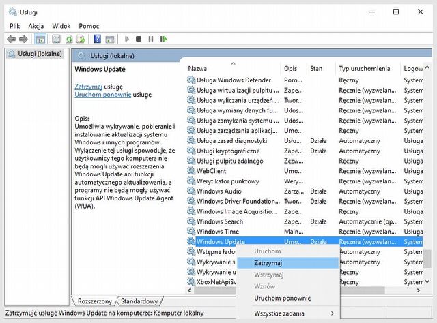Screen dimensions: 437x323
Task: Click the gear icon of Windows Time
Action: 191,232
